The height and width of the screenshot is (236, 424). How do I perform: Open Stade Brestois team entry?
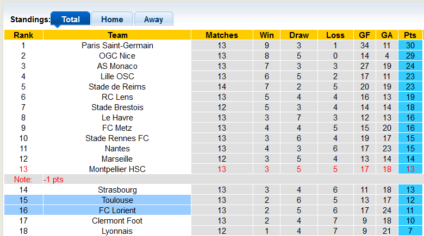tap(117, 107)
